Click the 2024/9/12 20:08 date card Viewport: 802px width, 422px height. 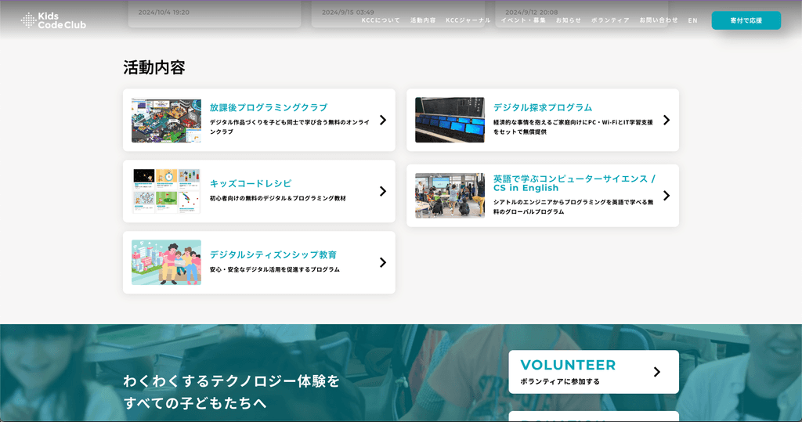tap(582, 13)
